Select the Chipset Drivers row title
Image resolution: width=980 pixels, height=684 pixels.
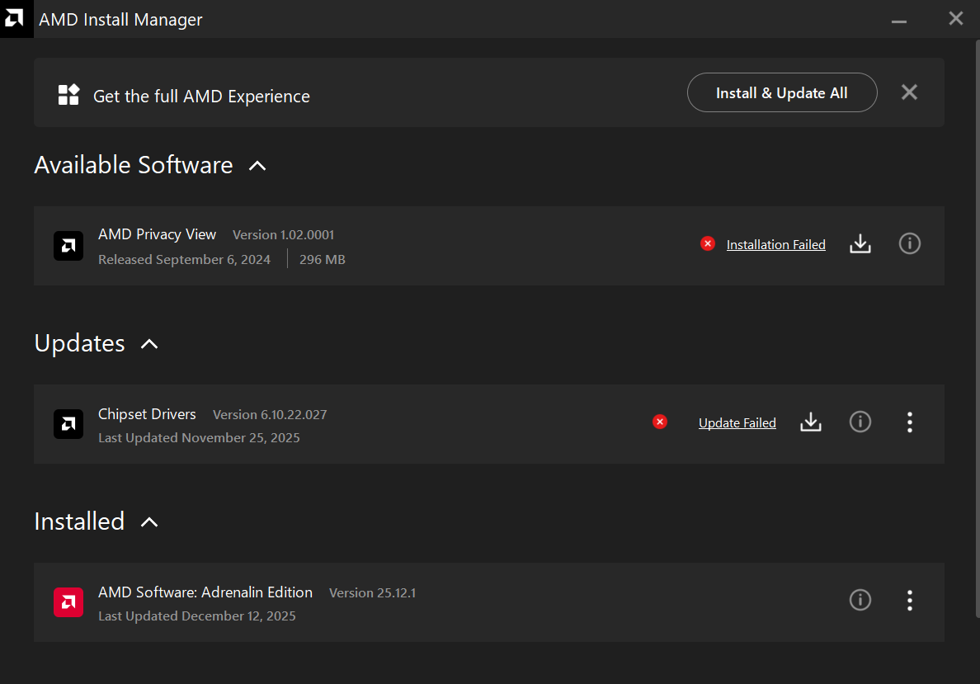click(147, 414)
